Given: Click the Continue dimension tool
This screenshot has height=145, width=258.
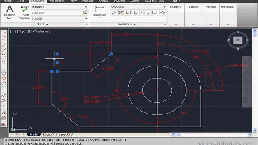Looking at the screenshot, I should click(136, 13).
